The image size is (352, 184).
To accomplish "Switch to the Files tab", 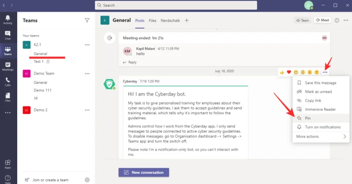I will coord(152,20).
